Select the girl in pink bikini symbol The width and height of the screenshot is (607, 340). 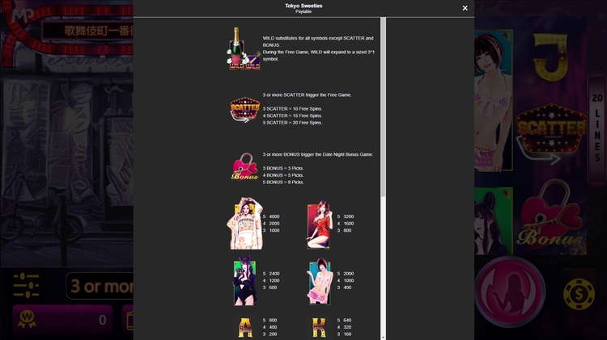coord(318,282)
